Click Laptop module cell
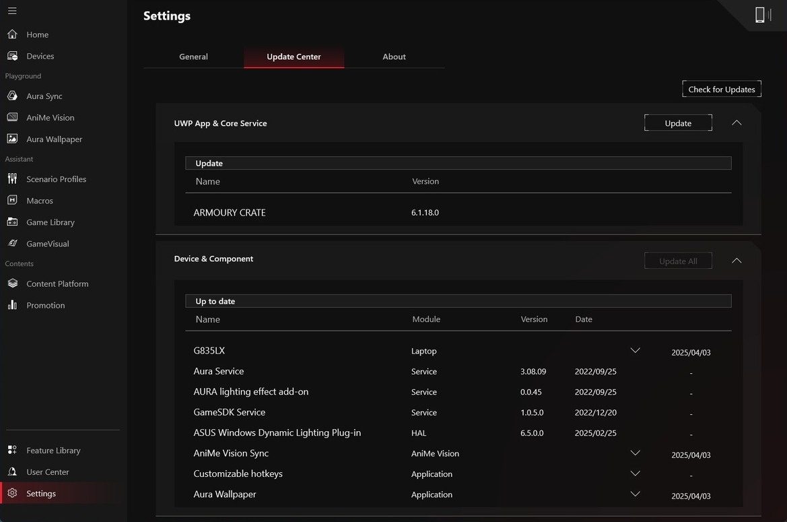787x522 pixels. click(x=423, y=352)
